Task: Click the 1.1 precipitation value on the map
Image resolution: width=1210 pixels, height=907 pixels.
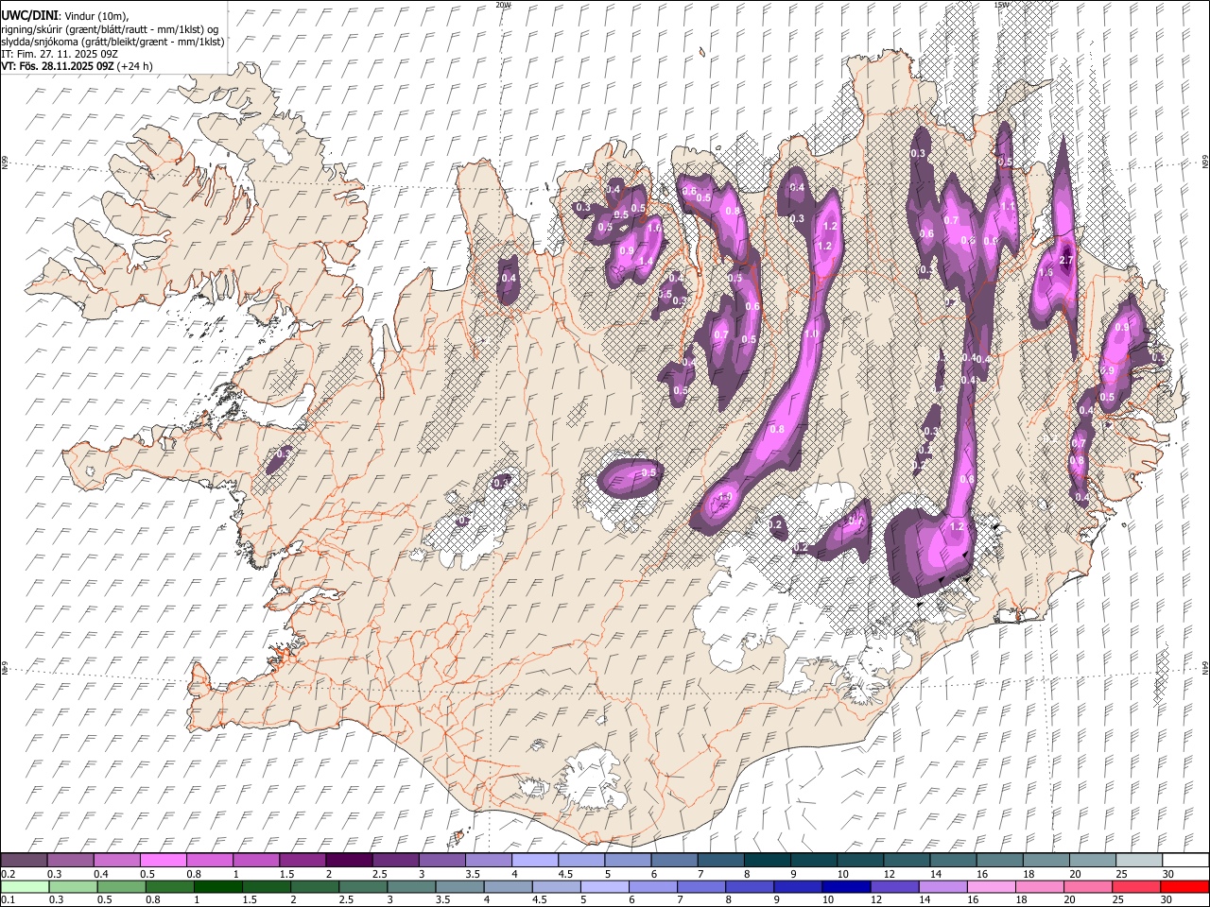Action: click(x=1009, y=206)
